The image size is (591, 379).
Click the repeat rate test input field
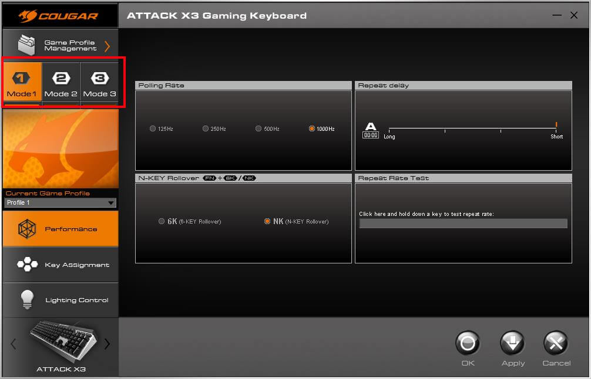pos(463,224)
